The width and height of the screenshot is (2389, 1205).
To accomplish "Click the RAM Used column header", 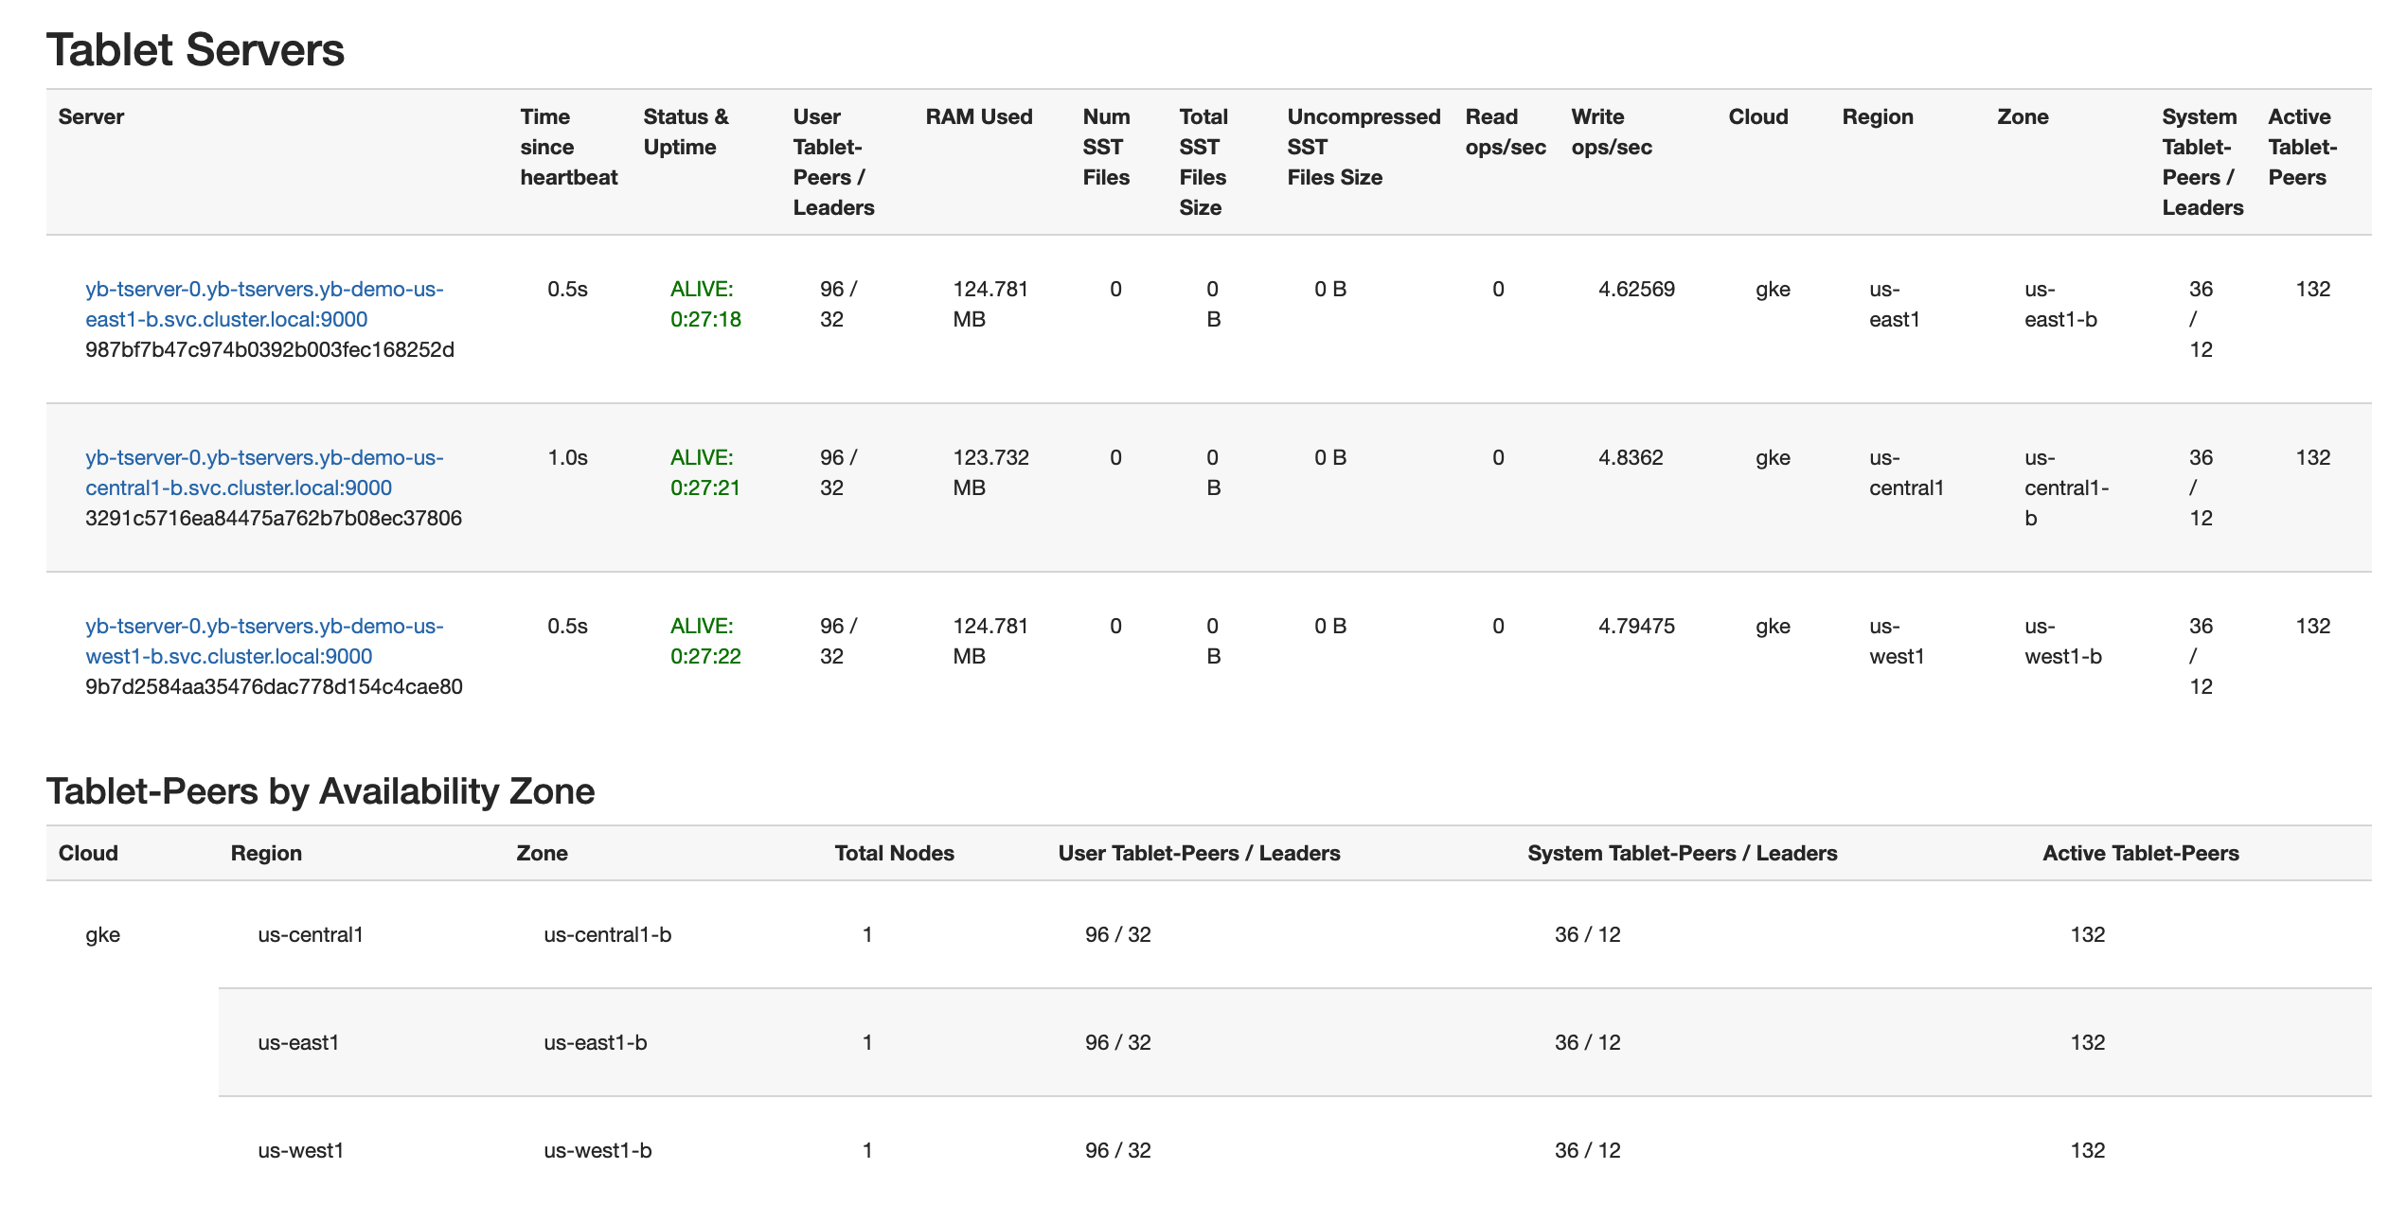I will pyautogui.click(x=978, y=116).
